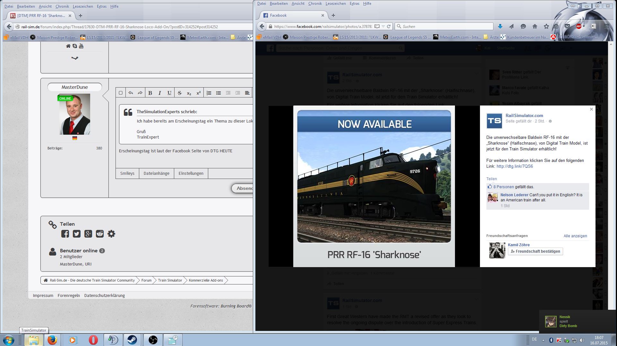Select the Facebook browser tab
This screenshot has width=617, height=346.
coord(293,15)
